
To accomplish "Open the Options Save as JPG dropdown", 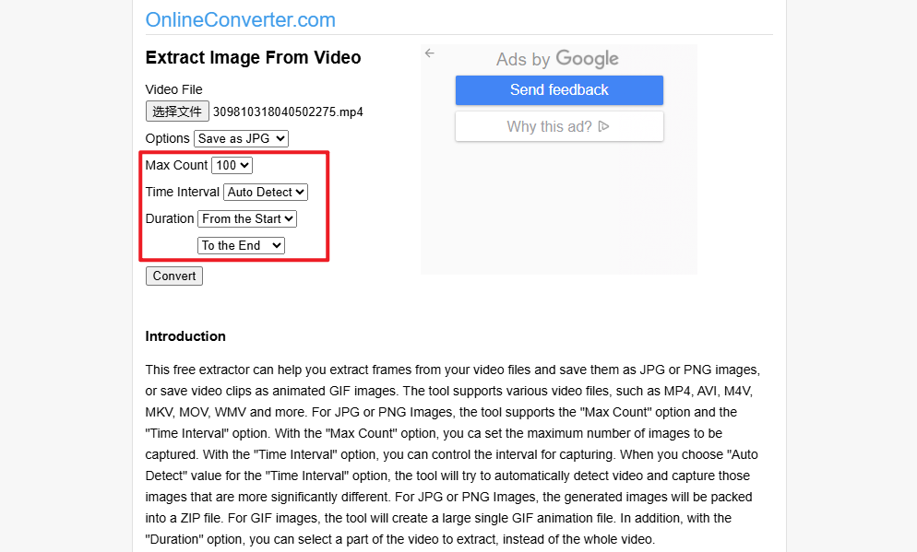I will pos(241,138).
